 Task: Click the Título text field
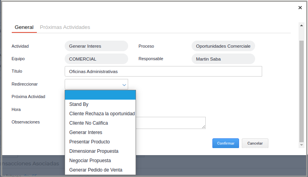pyautogui.click(x=163, y=72)
